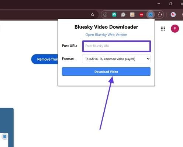
Task: Click Open Bluesky Web Version link
Action: 106,35
